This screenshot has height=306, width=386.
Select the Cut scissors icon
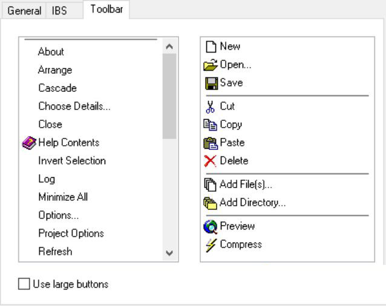(211, 106)
